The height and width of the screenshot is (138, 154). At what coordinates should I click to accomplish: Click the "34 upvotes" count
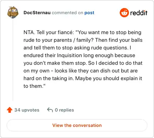(27, 110)
